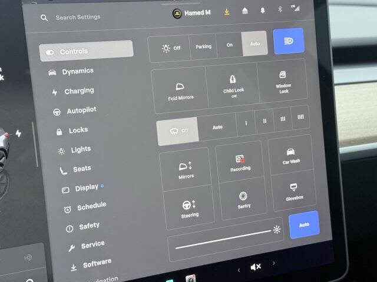
Task: Go to the Software settings
Action: (91, 264)
